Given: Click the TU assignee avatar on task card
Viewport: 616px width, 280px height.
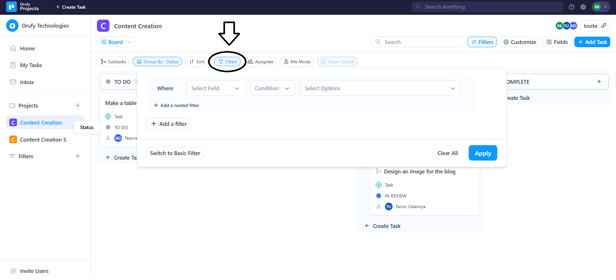Looking at the screenshot, I should 388,206.
